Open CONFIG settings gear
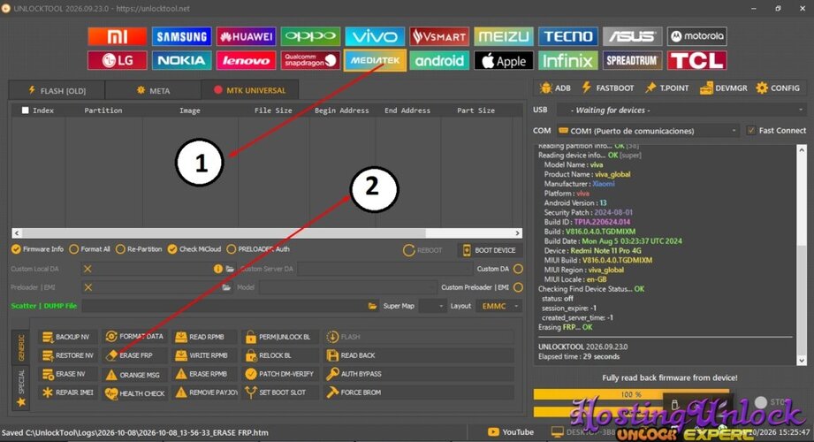 pyautogui.click(x=778, y=88)
